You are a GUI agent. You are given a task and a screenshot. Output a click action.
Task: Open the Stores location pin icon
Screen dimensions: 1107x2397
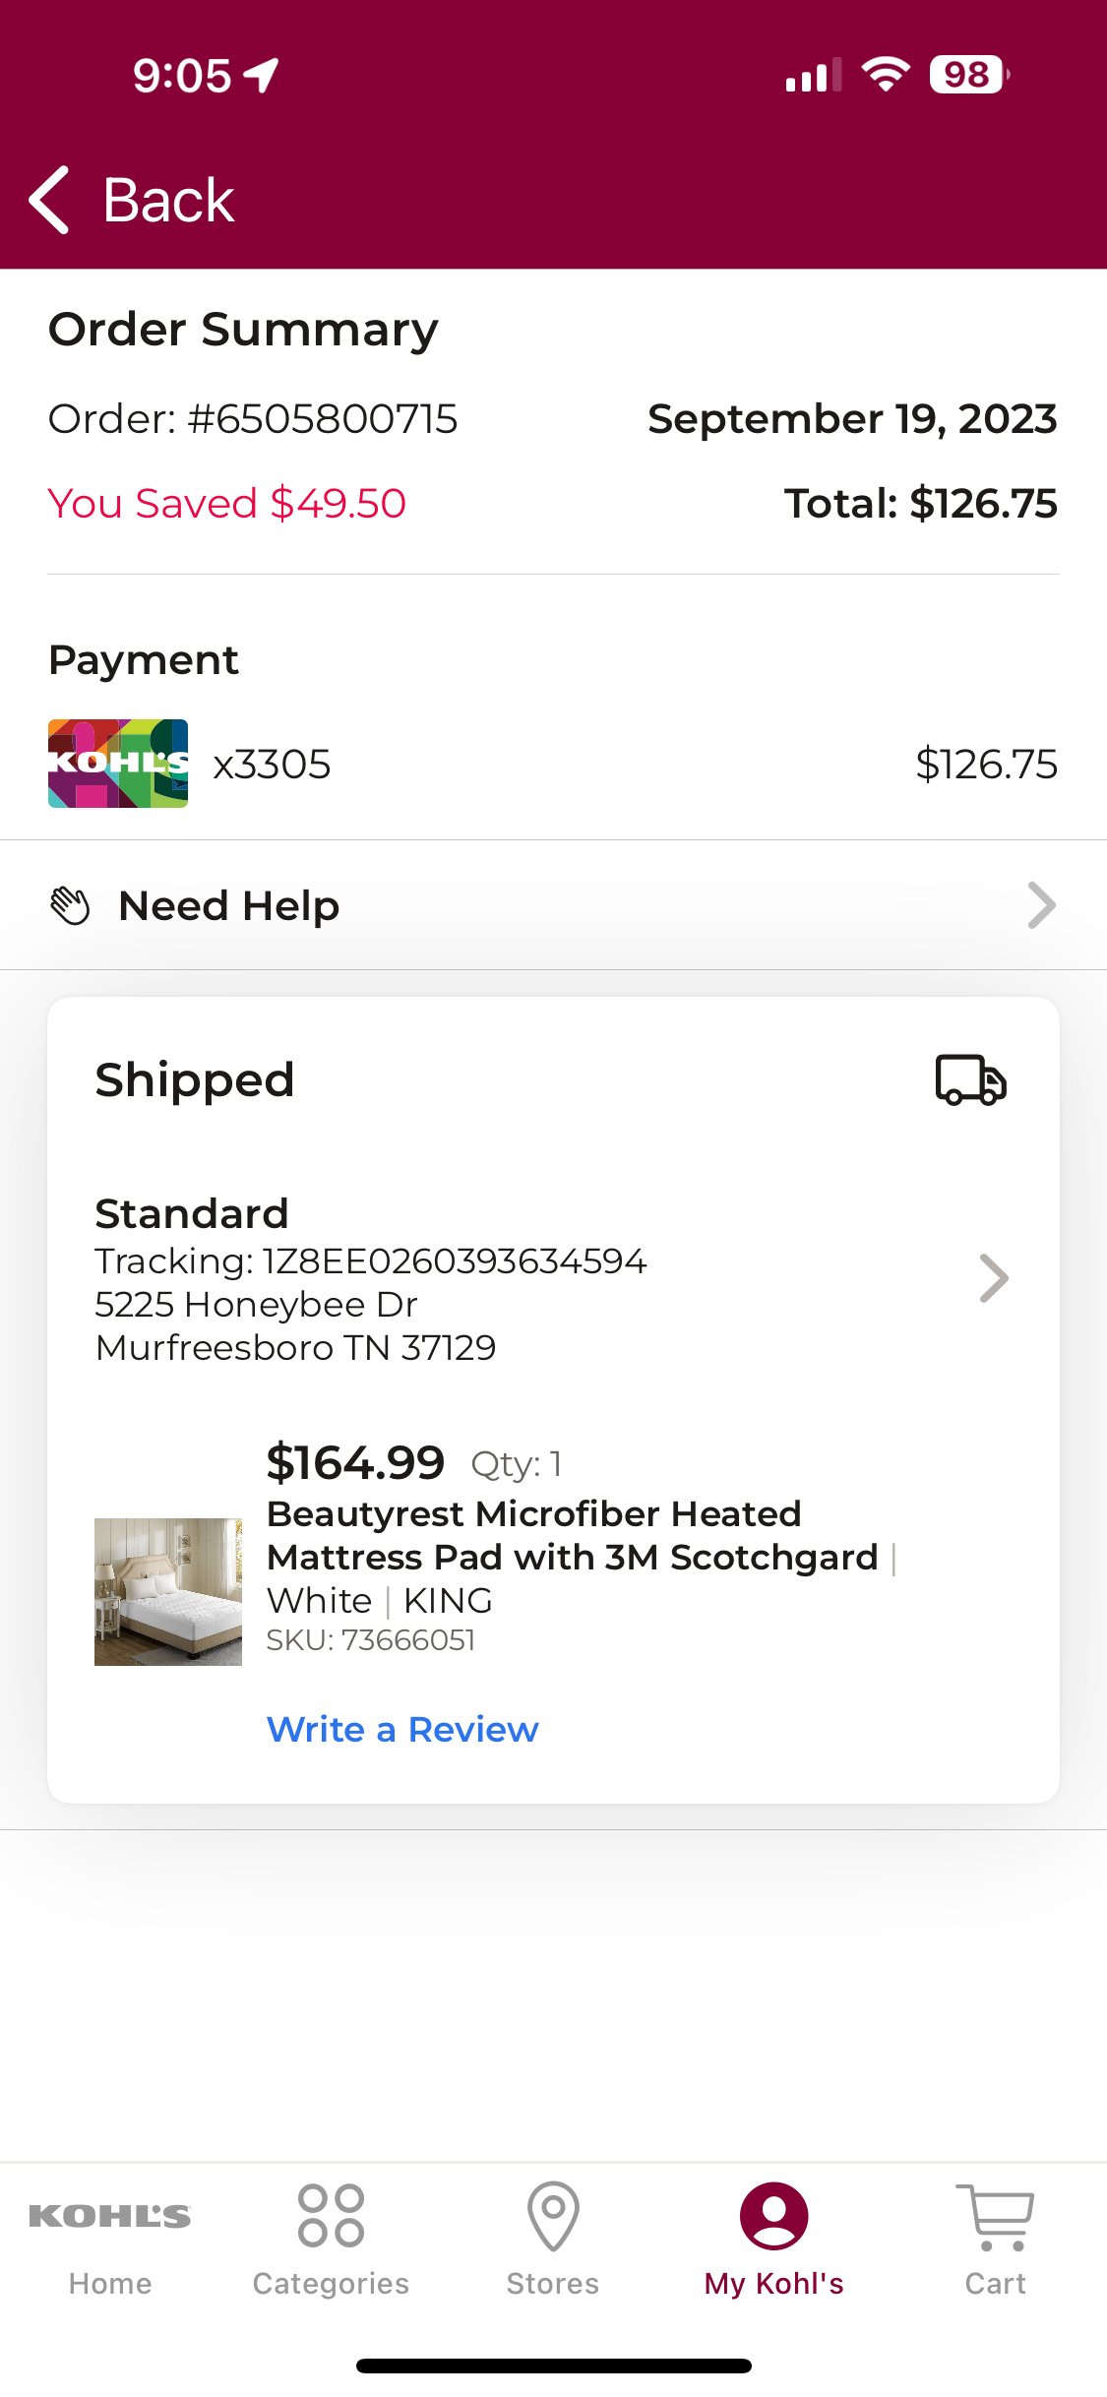tap(553, 2216)
